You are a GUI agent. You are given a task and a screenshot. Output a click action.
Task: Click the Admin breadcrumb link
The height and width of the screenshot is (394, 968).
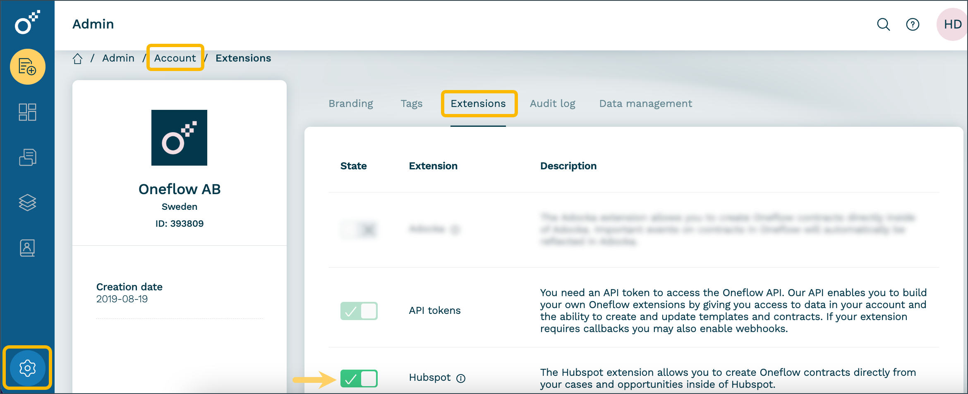click(x=118, y=58)
